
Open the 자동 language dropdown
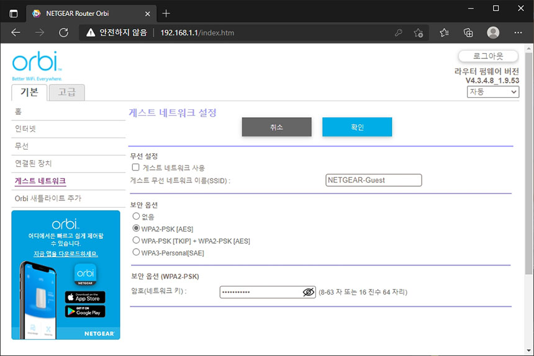493,92
